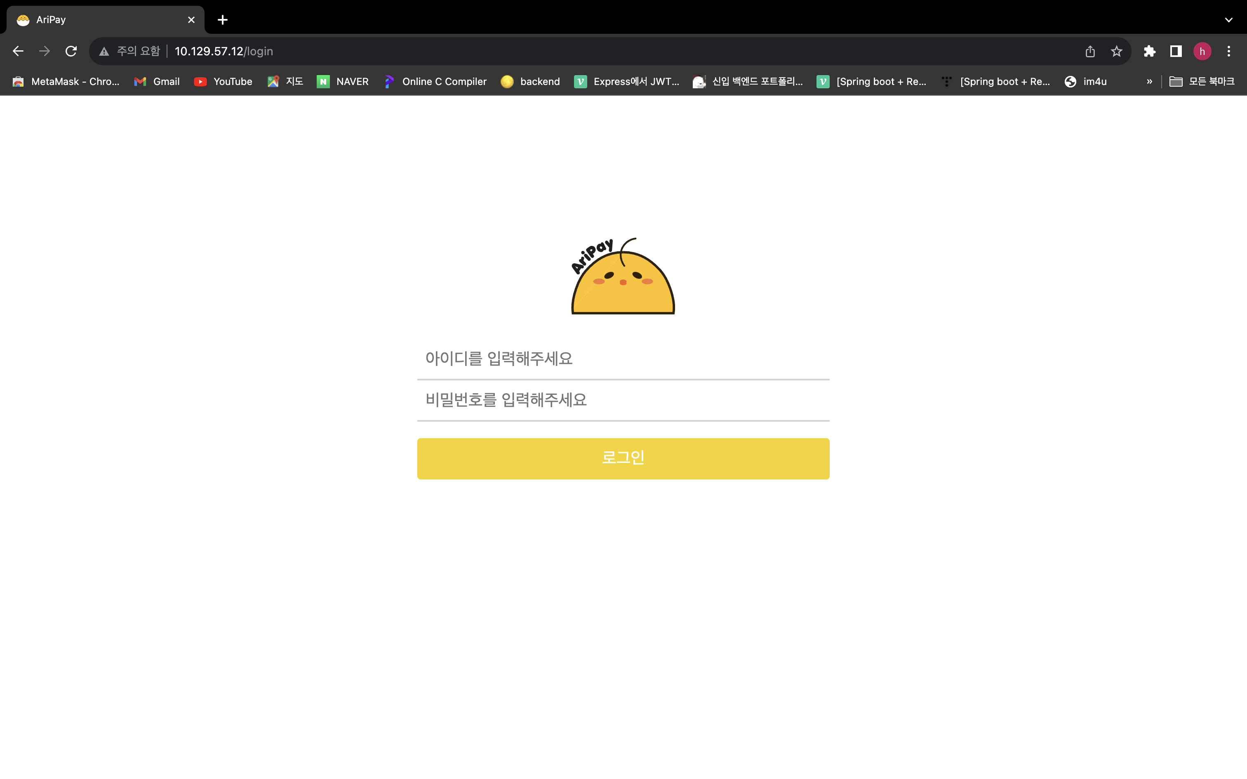This screenshot has height=779, width=1247.
Task: Open Chrome three-dot menu
Action: tap(1228, 51)
